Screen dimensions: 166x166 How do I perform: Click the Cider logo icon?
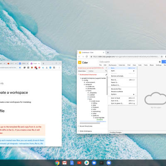point(80,63)
